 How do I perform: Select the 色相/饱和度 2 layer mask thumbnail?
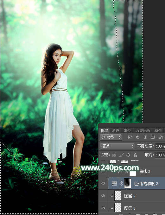(x=128, y=183)
